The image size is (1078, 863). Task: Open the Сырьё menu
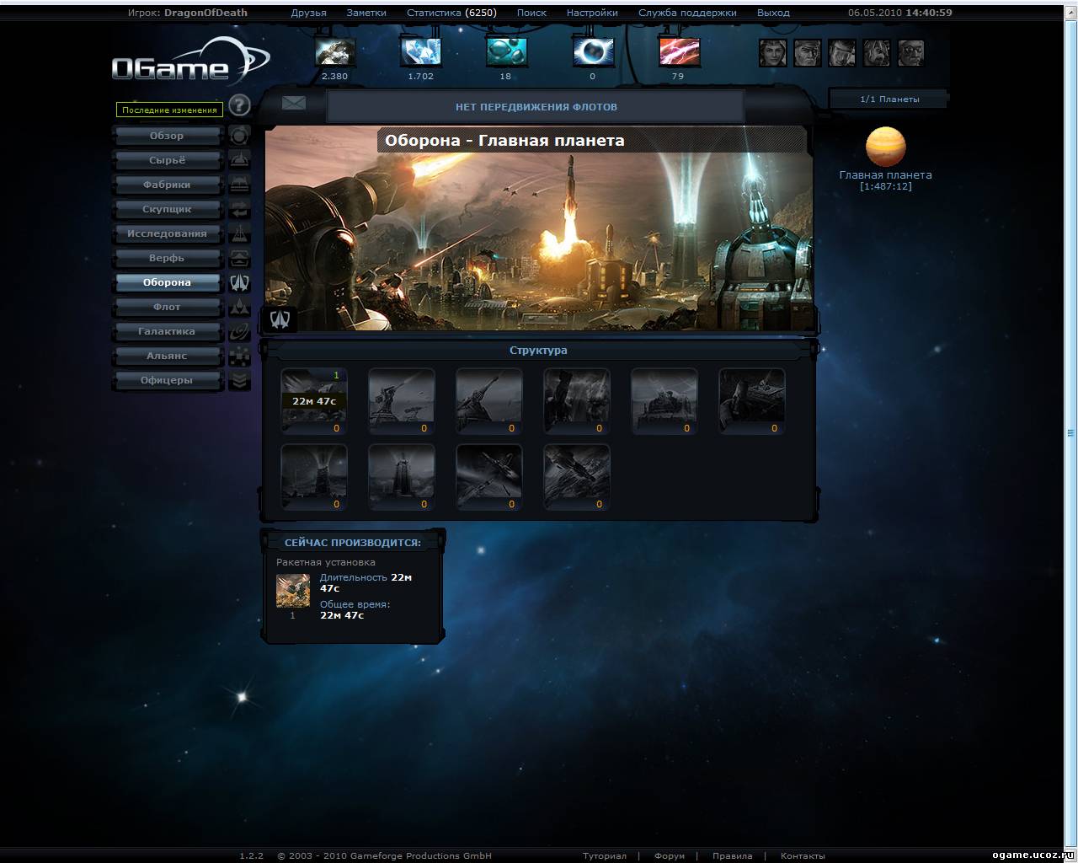pos(167,160)
